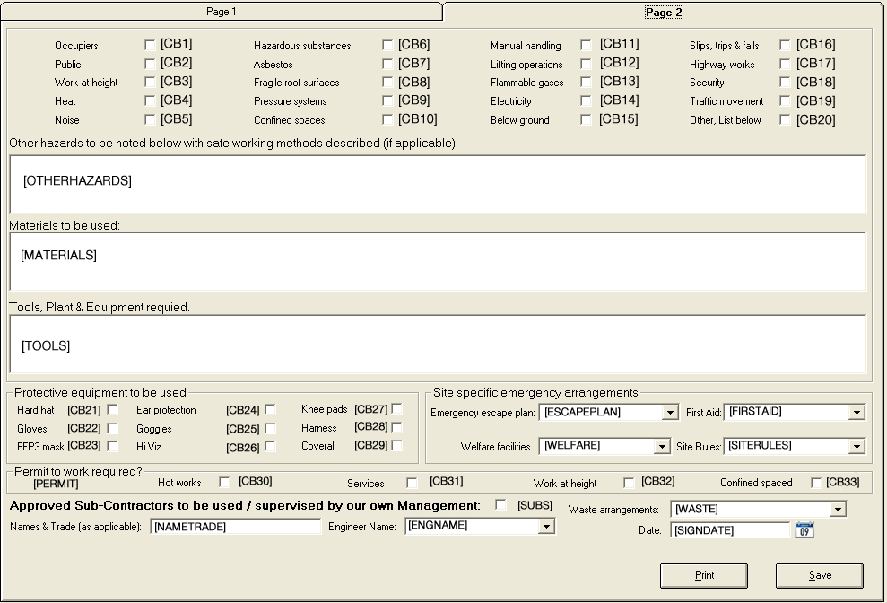Open the calendar picker beside the date field

[804, 530]
